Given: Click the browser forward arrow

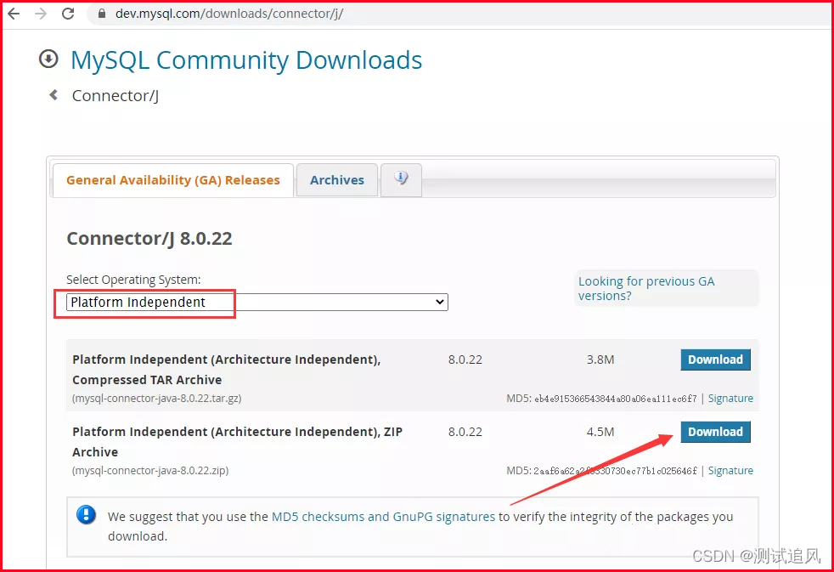Looking at the screenshot, I should point(41,14).
